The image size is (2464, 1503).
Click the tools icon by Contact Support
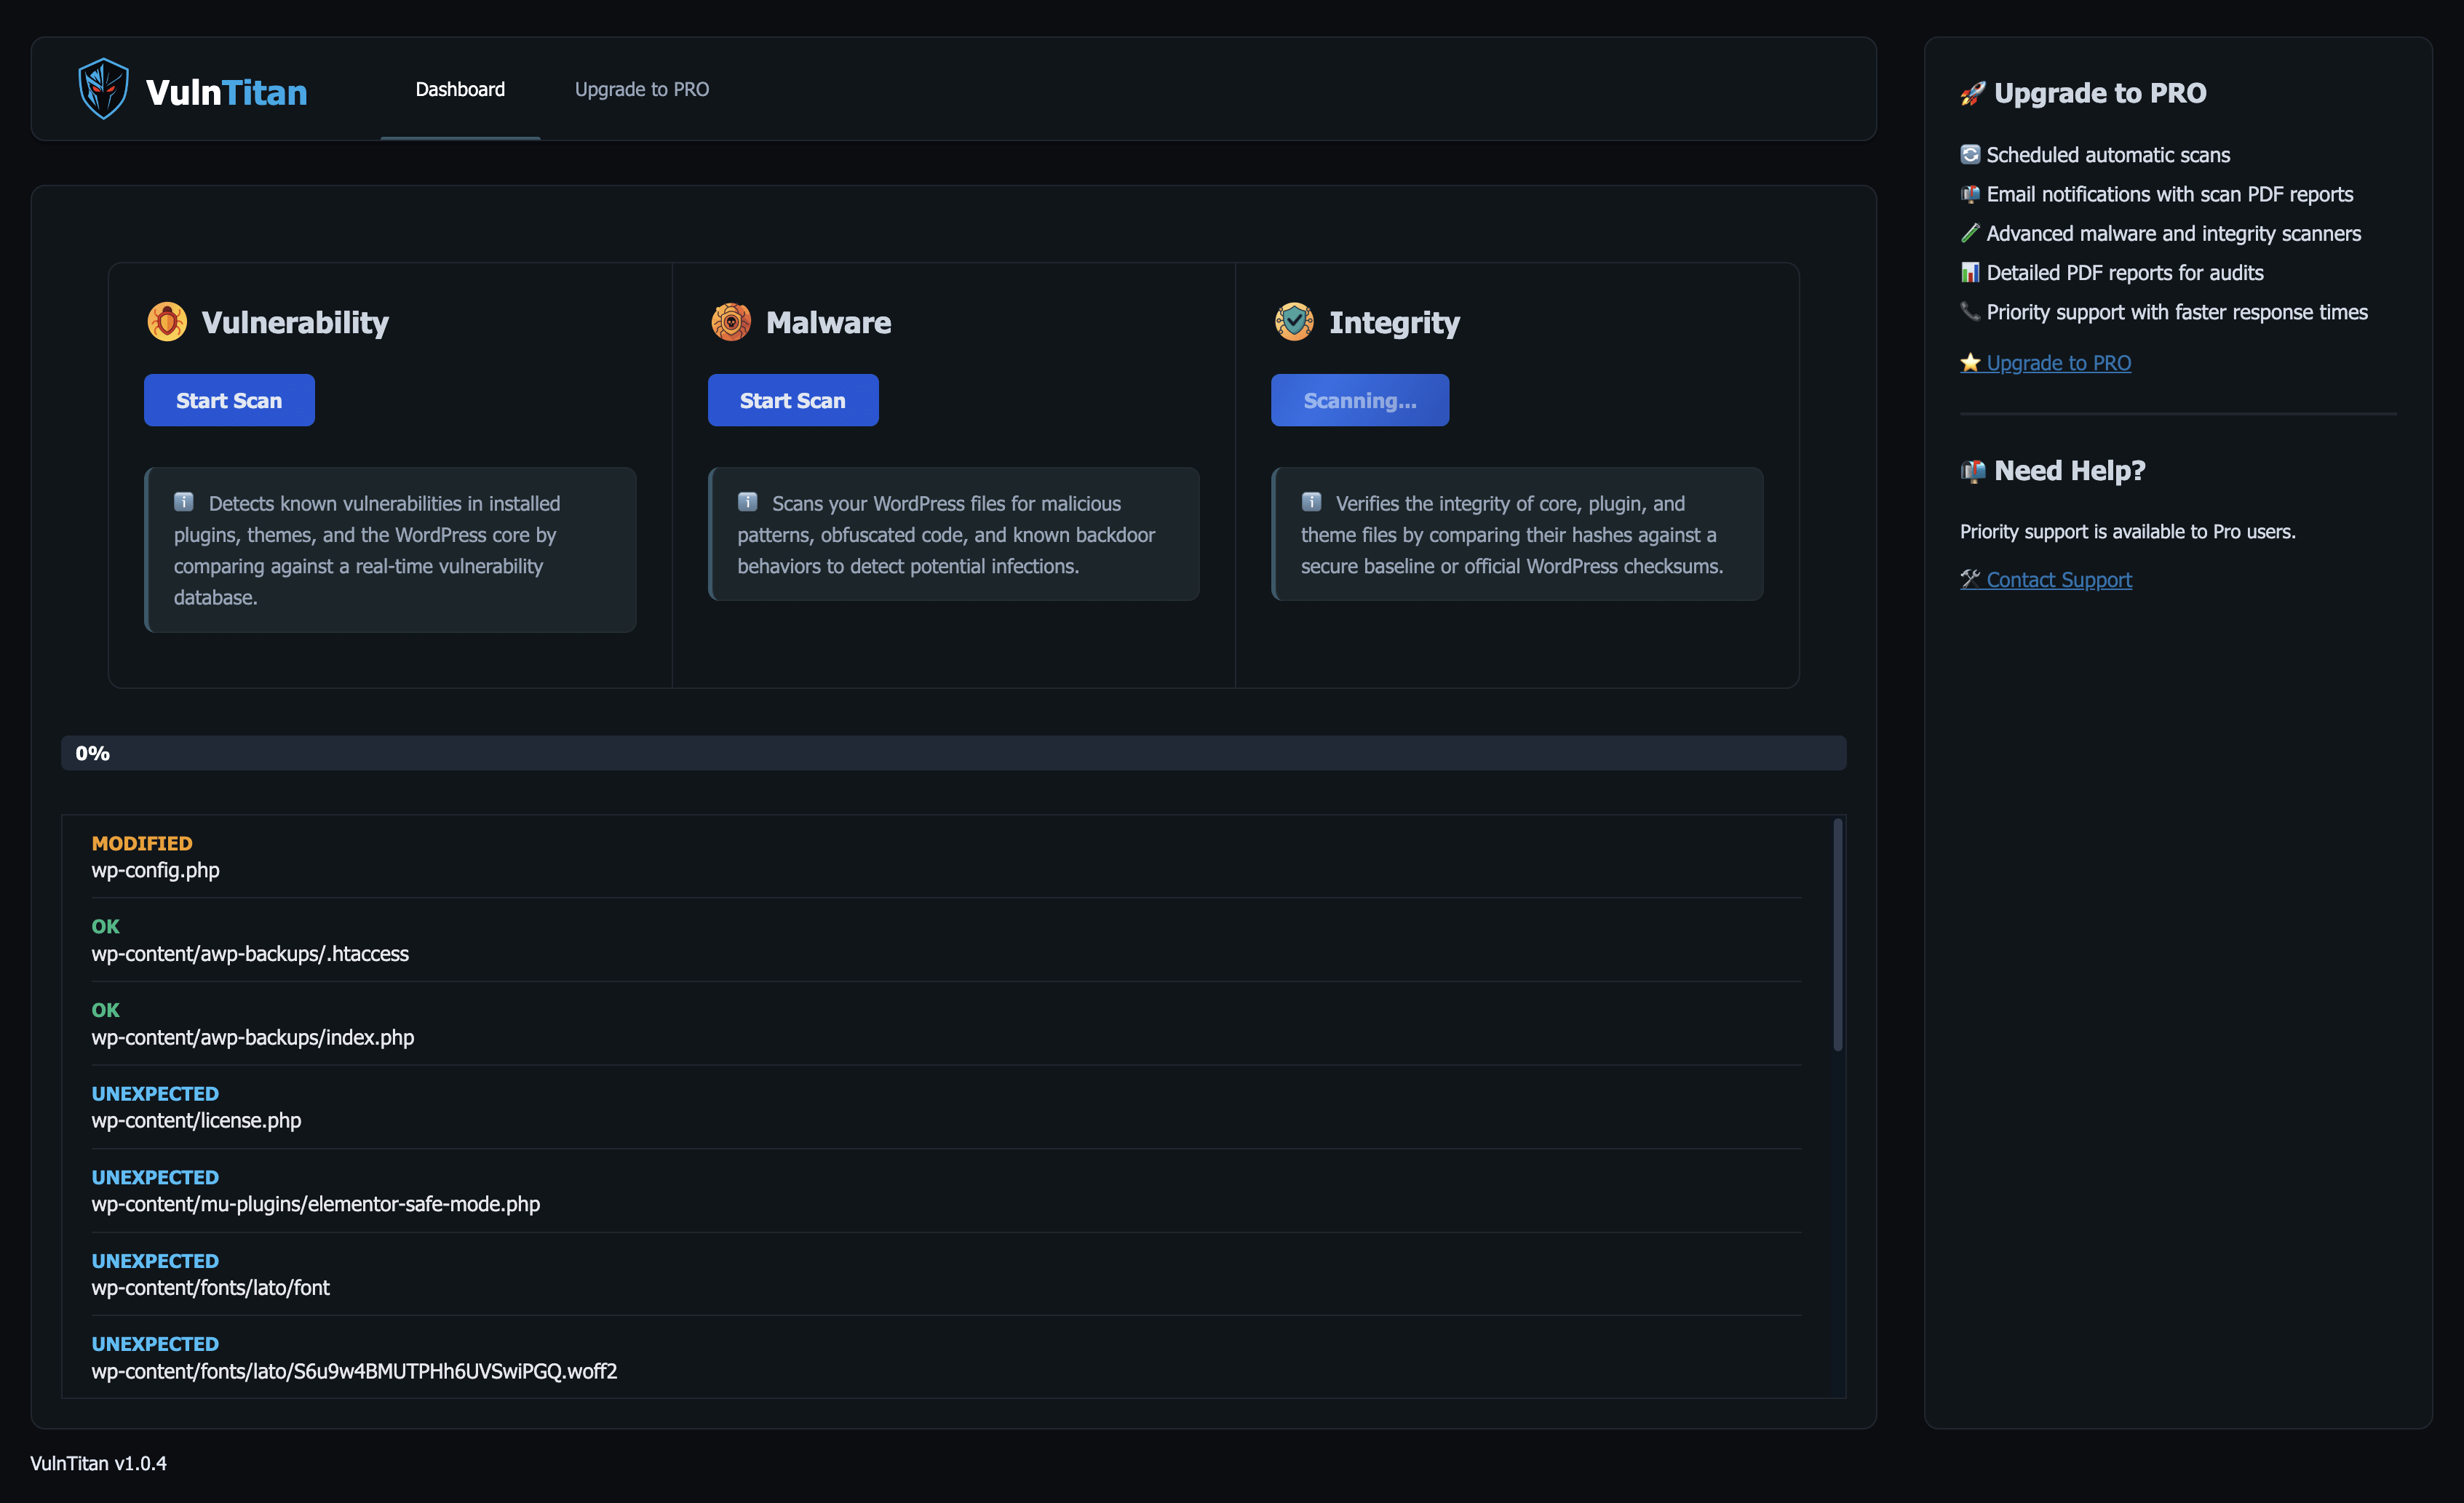(1970, 579)
